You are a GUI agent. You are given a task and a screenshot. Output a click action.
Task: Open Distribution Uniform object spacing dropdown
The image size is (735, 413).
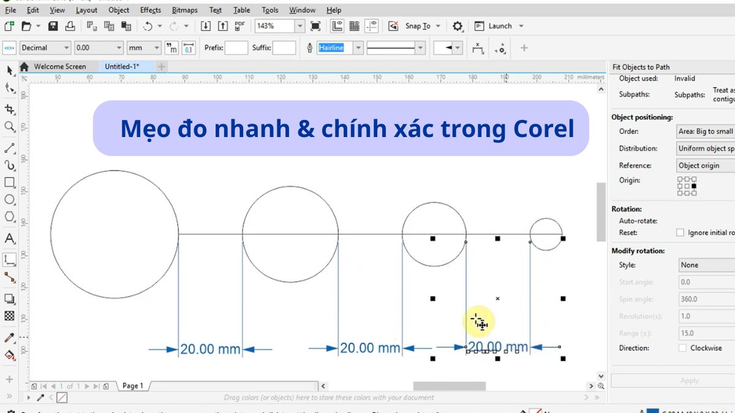[706, 148]
